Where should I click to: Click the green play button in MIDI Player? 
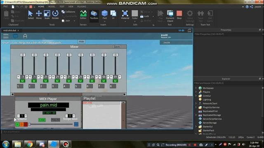point(17,124)
